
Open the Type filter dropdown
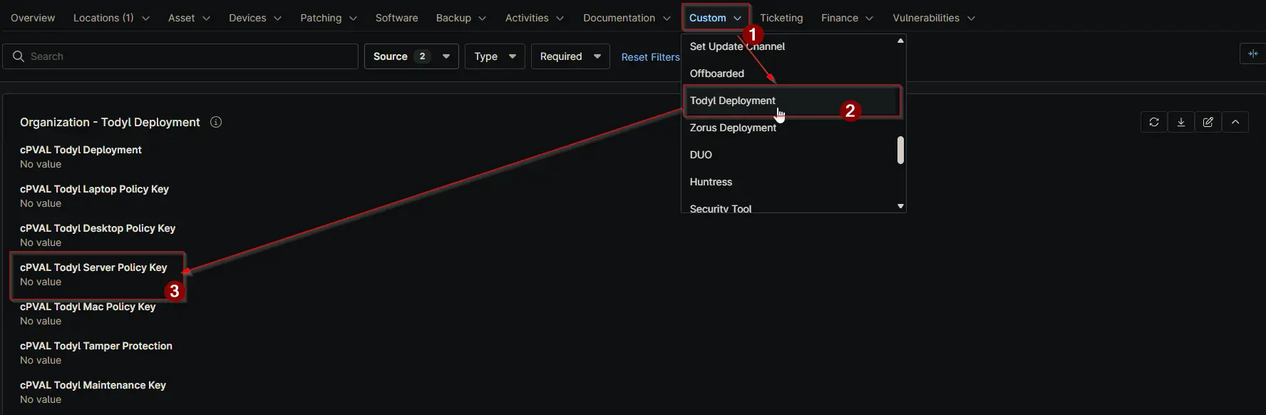point(495,56)
